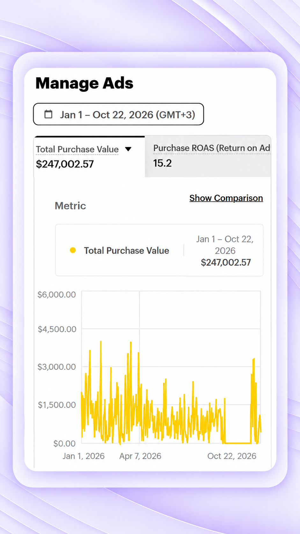Switch to Purchase ROAS tab
This screenshot has width=300, height=534.
pyautogui.click(x=208, y=156)
